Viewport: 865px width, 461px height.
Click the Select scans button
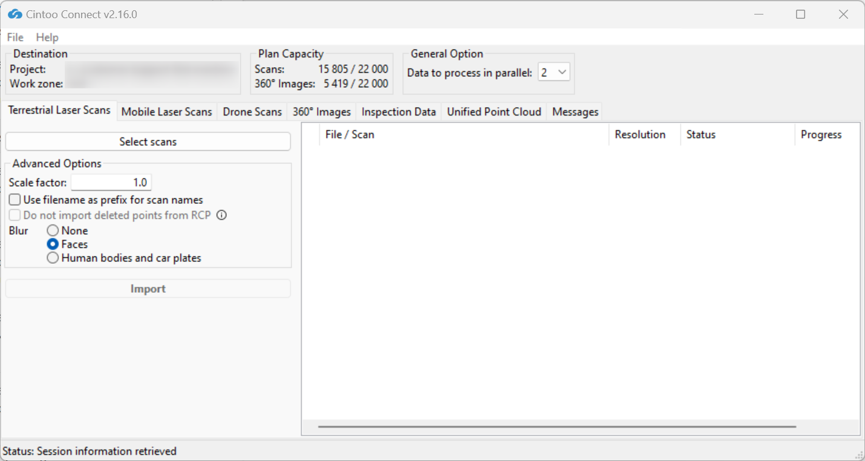(x=148, y=142)
